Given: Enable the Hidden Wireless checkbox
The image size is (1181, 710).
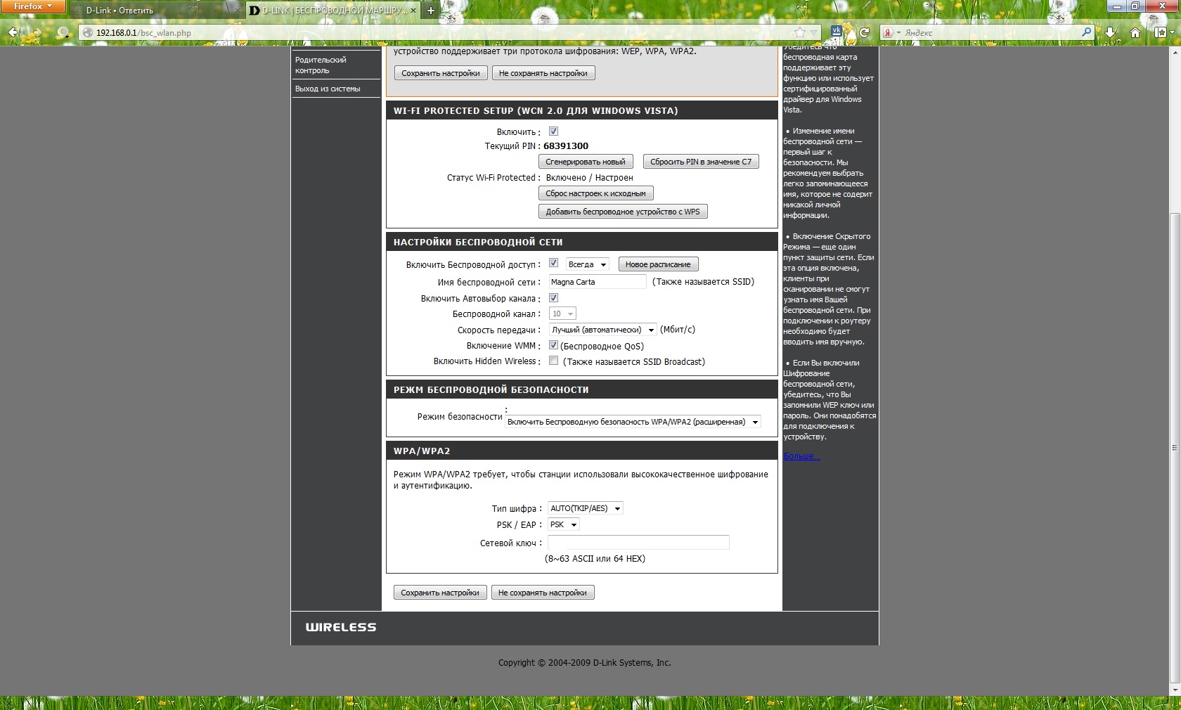Looking at the screenshot, I should (x=553, y=361).
